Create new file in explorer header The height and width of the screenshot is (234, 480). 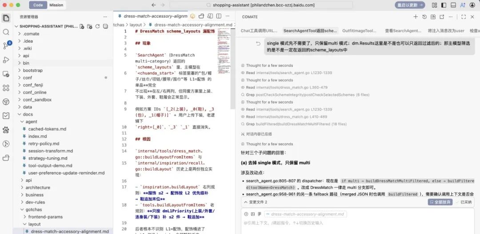click(82, 27)
